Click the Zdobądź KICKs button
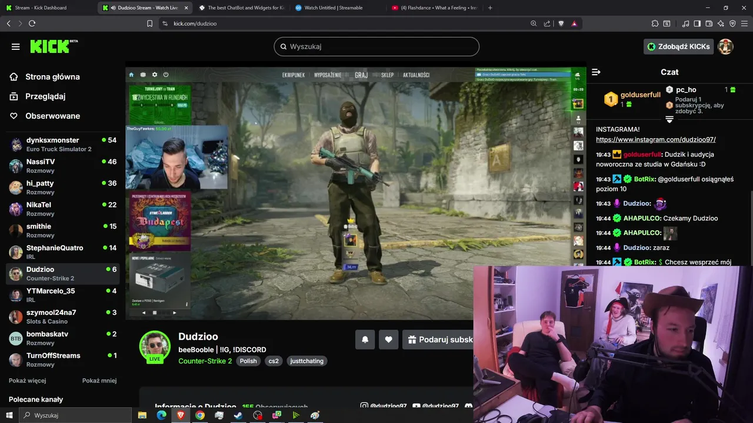The width and height of the screenshot is (753, 423). coord(678,46)
